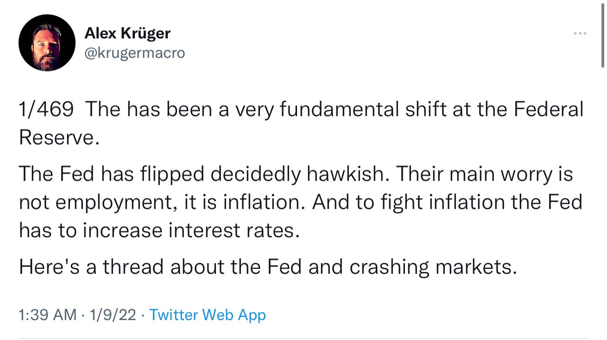Click the phrase "interest rates" in the tweet
This screenshot has width=607, height=340.
pos(231,231)
